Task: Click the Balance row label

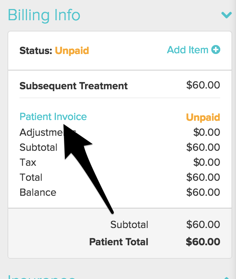Action: [x=38, y=192]
